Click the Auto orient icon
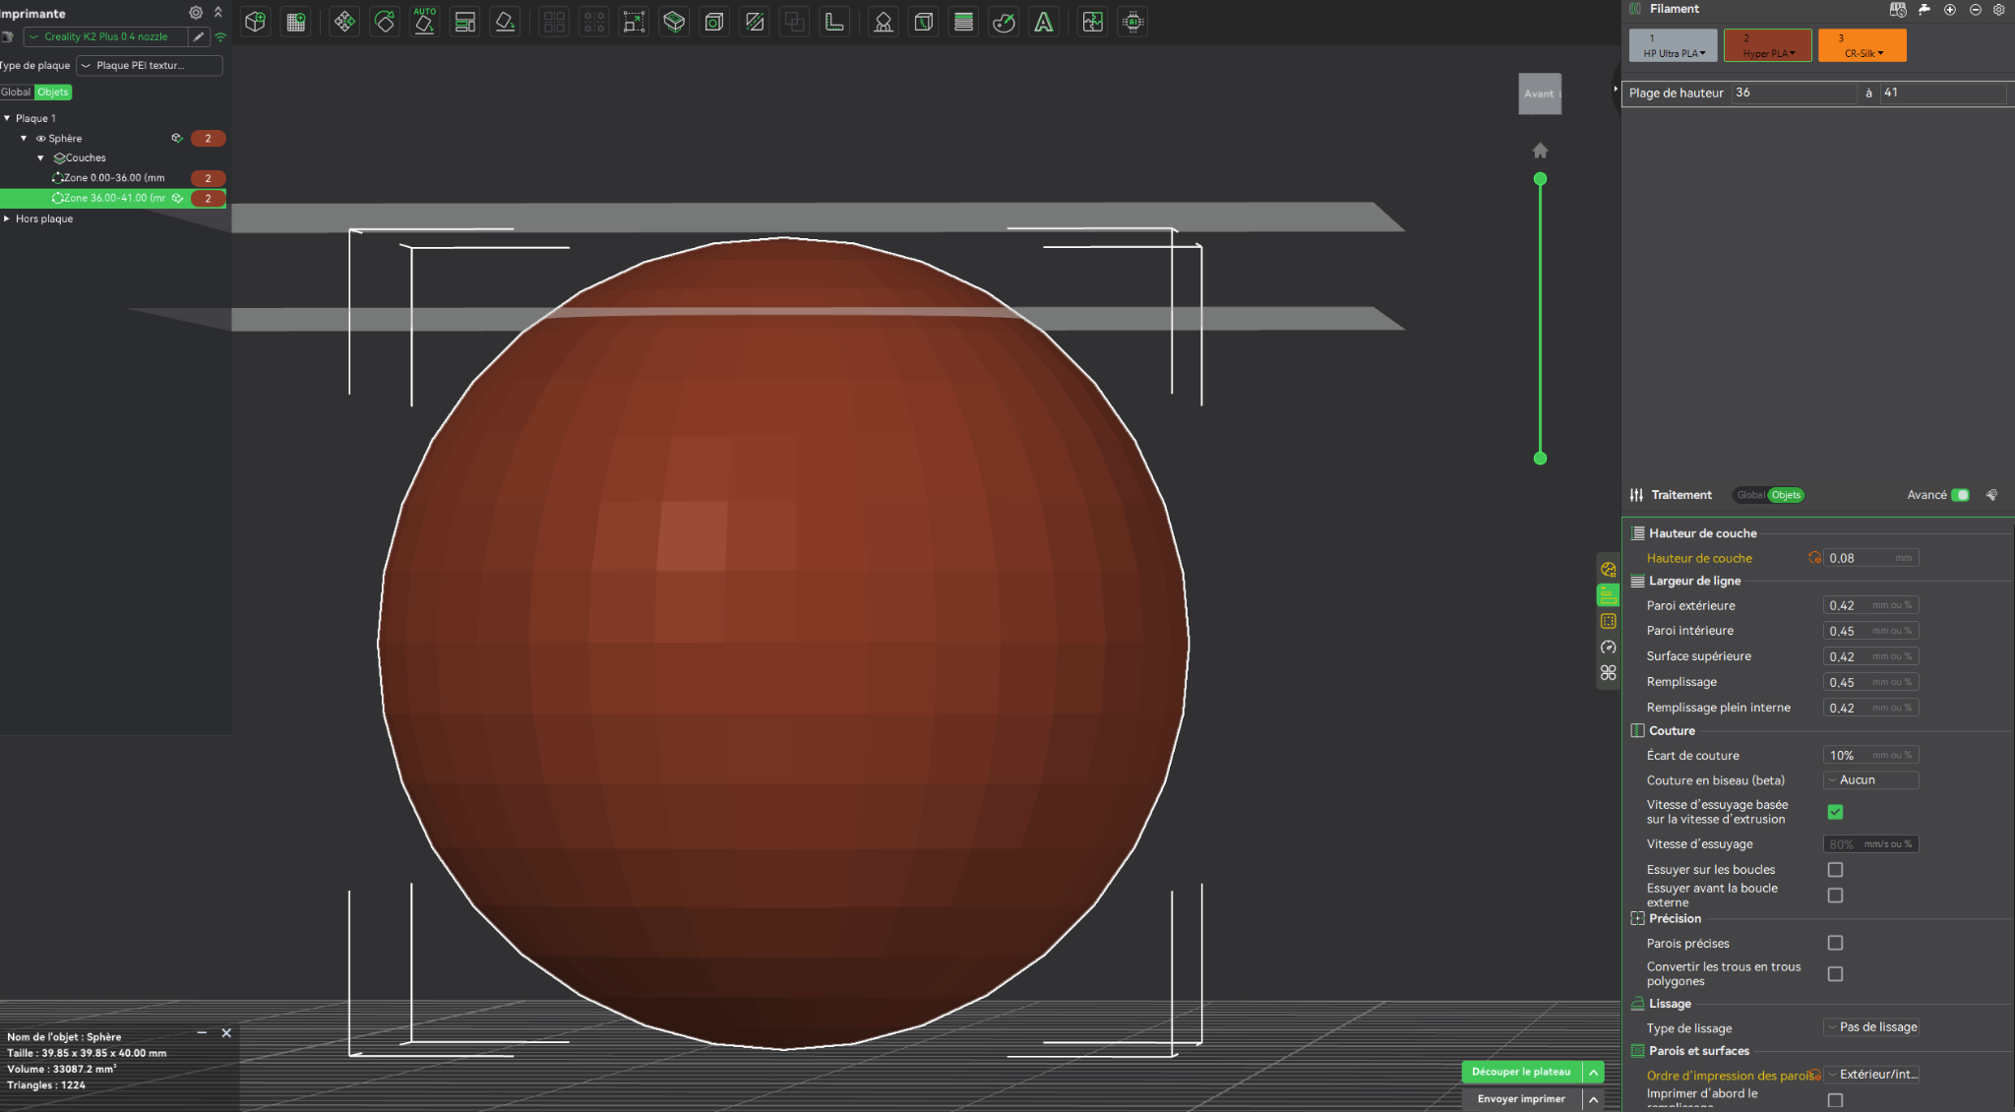This screenshot has height=1112, width=2015. 425,22
